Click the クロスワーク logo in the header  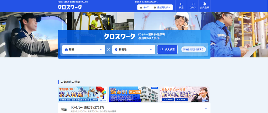pyautogui.click(x=70, y=7)
